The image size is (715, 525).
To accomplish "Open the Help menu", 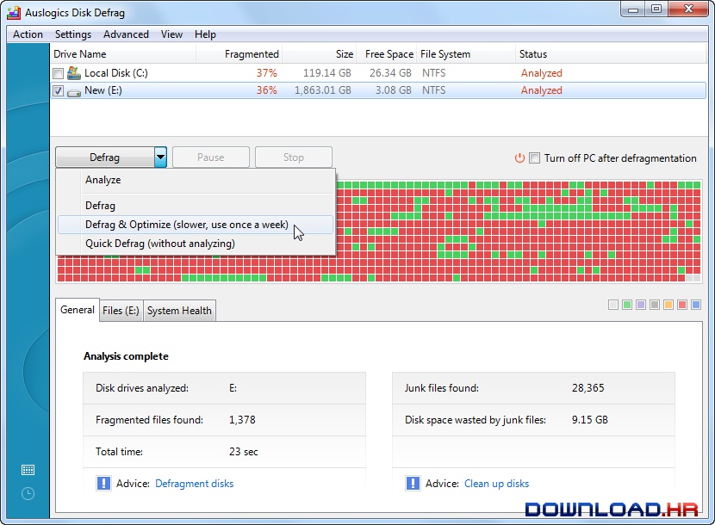I will click(x=205, y=34).
